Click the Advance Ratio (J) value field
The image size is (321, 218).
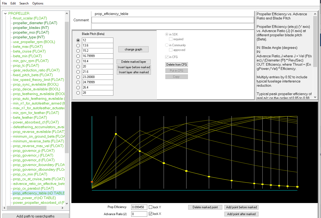139,214
